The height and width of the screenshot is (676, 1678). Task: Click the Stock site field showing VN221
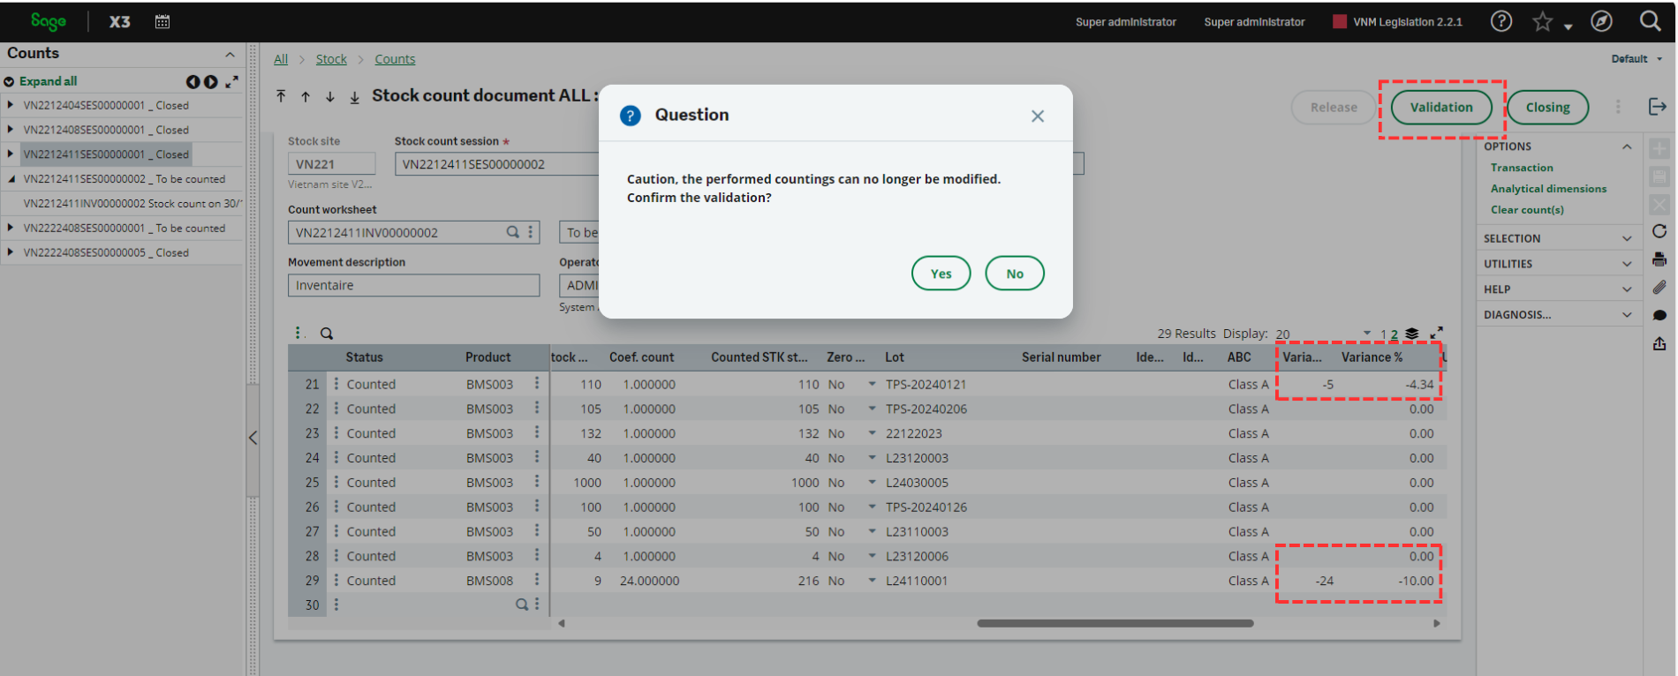tap(331, 164)
